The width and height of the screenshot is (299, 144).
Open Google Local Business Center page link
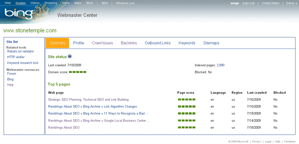point(99,121)
